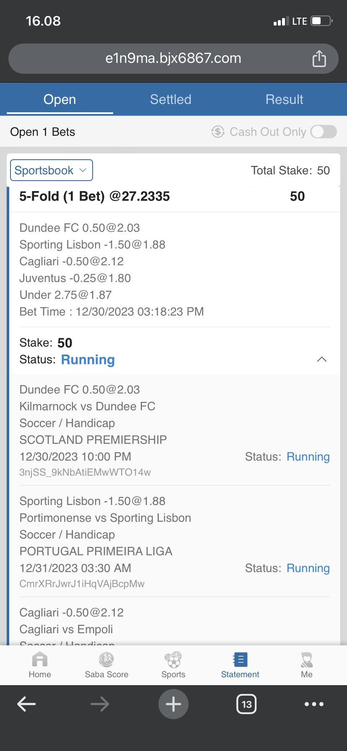Viewport: 347px width, 751px height.
Task: Tap the 5-Fold (1 Bet) header
Action: (95, 196)
